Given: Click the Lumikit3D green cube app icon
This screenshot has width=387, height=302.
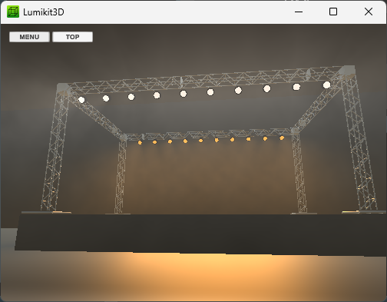Looking at the screenshot, I should pyautogui.click(x=13, y=12).
